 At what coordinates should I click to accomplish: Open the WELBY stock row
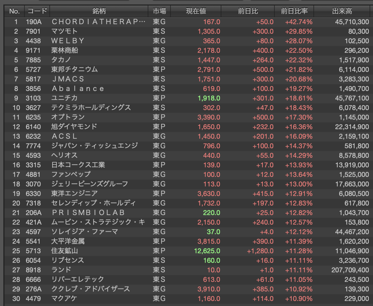186,41
